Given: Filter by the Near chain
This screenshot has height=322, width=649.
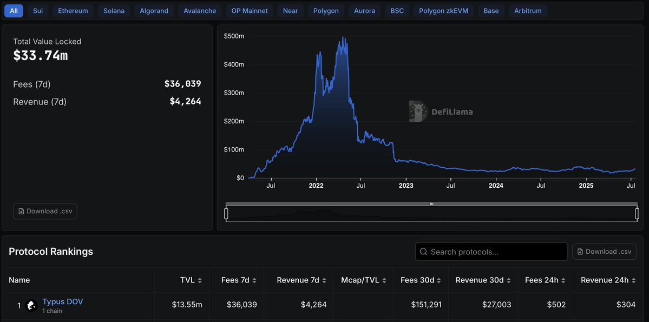Looking at the screenshot, I should click(290, 11).
